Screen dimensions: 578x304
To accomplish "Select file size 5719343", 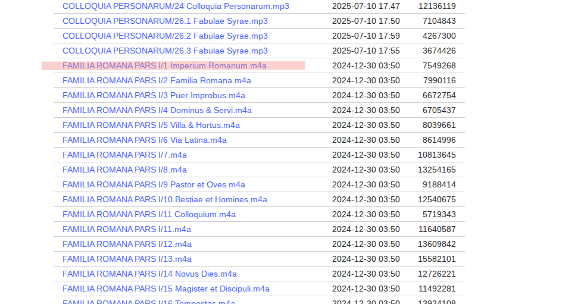I will 439,214.
